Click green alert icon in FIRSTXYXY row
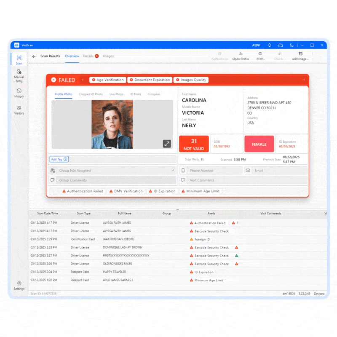Image resolution: width=337 pixels, height=337 pixels. [236, 256]
